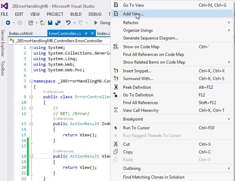Open dropdown next to Navigate Backward
Screen dimensions: 235x181
coord(14,23)
